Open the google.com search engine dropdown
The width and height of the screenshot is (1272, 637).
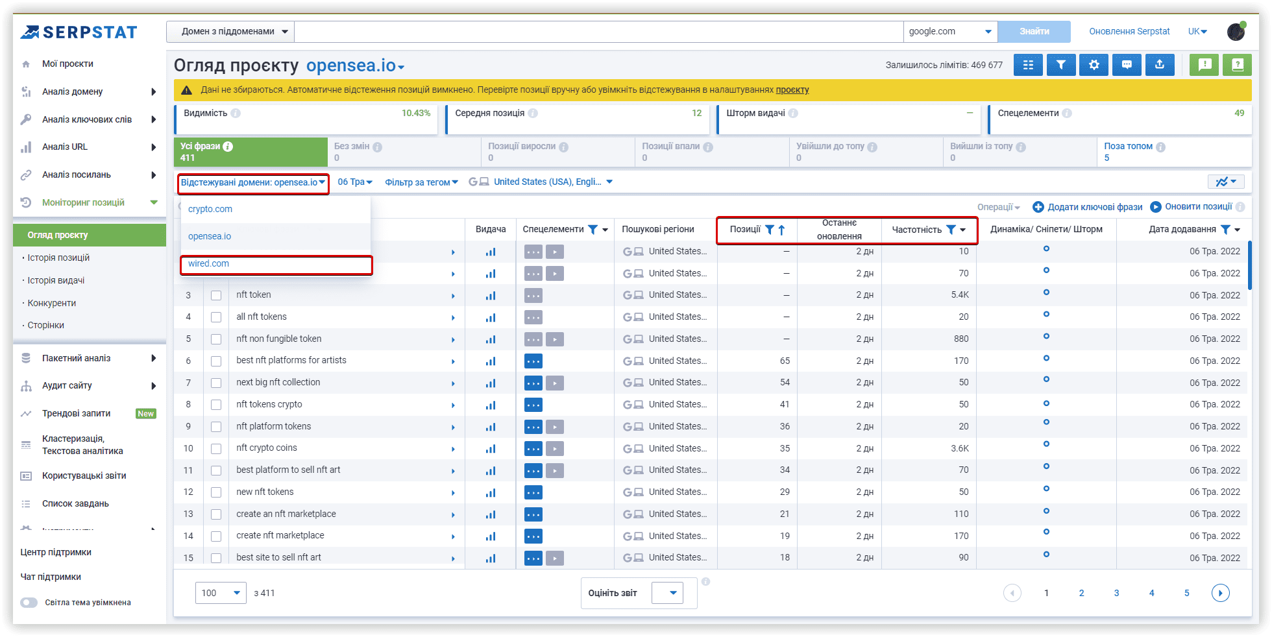[x=950, y=31]
